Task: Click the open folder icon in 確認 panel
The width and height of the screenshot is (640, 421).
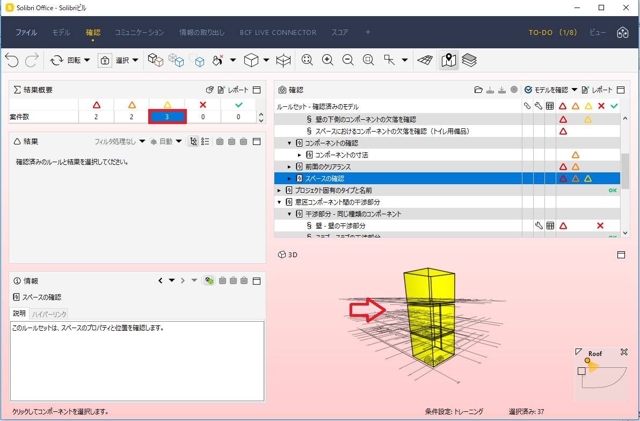Action: point(478,90)
